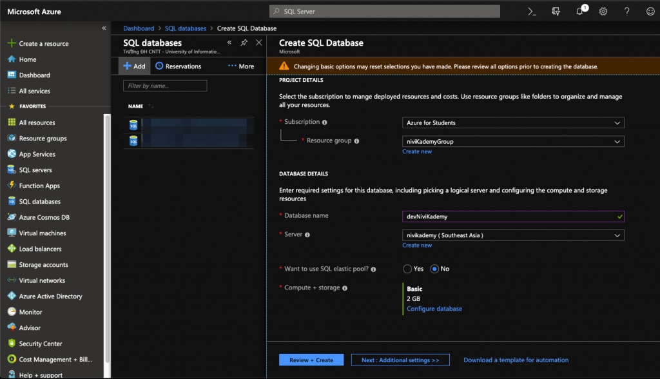The height and width of the screenshot is (379, 660).
Task: Click the Virtual machines icon
Action: (12, 233)
